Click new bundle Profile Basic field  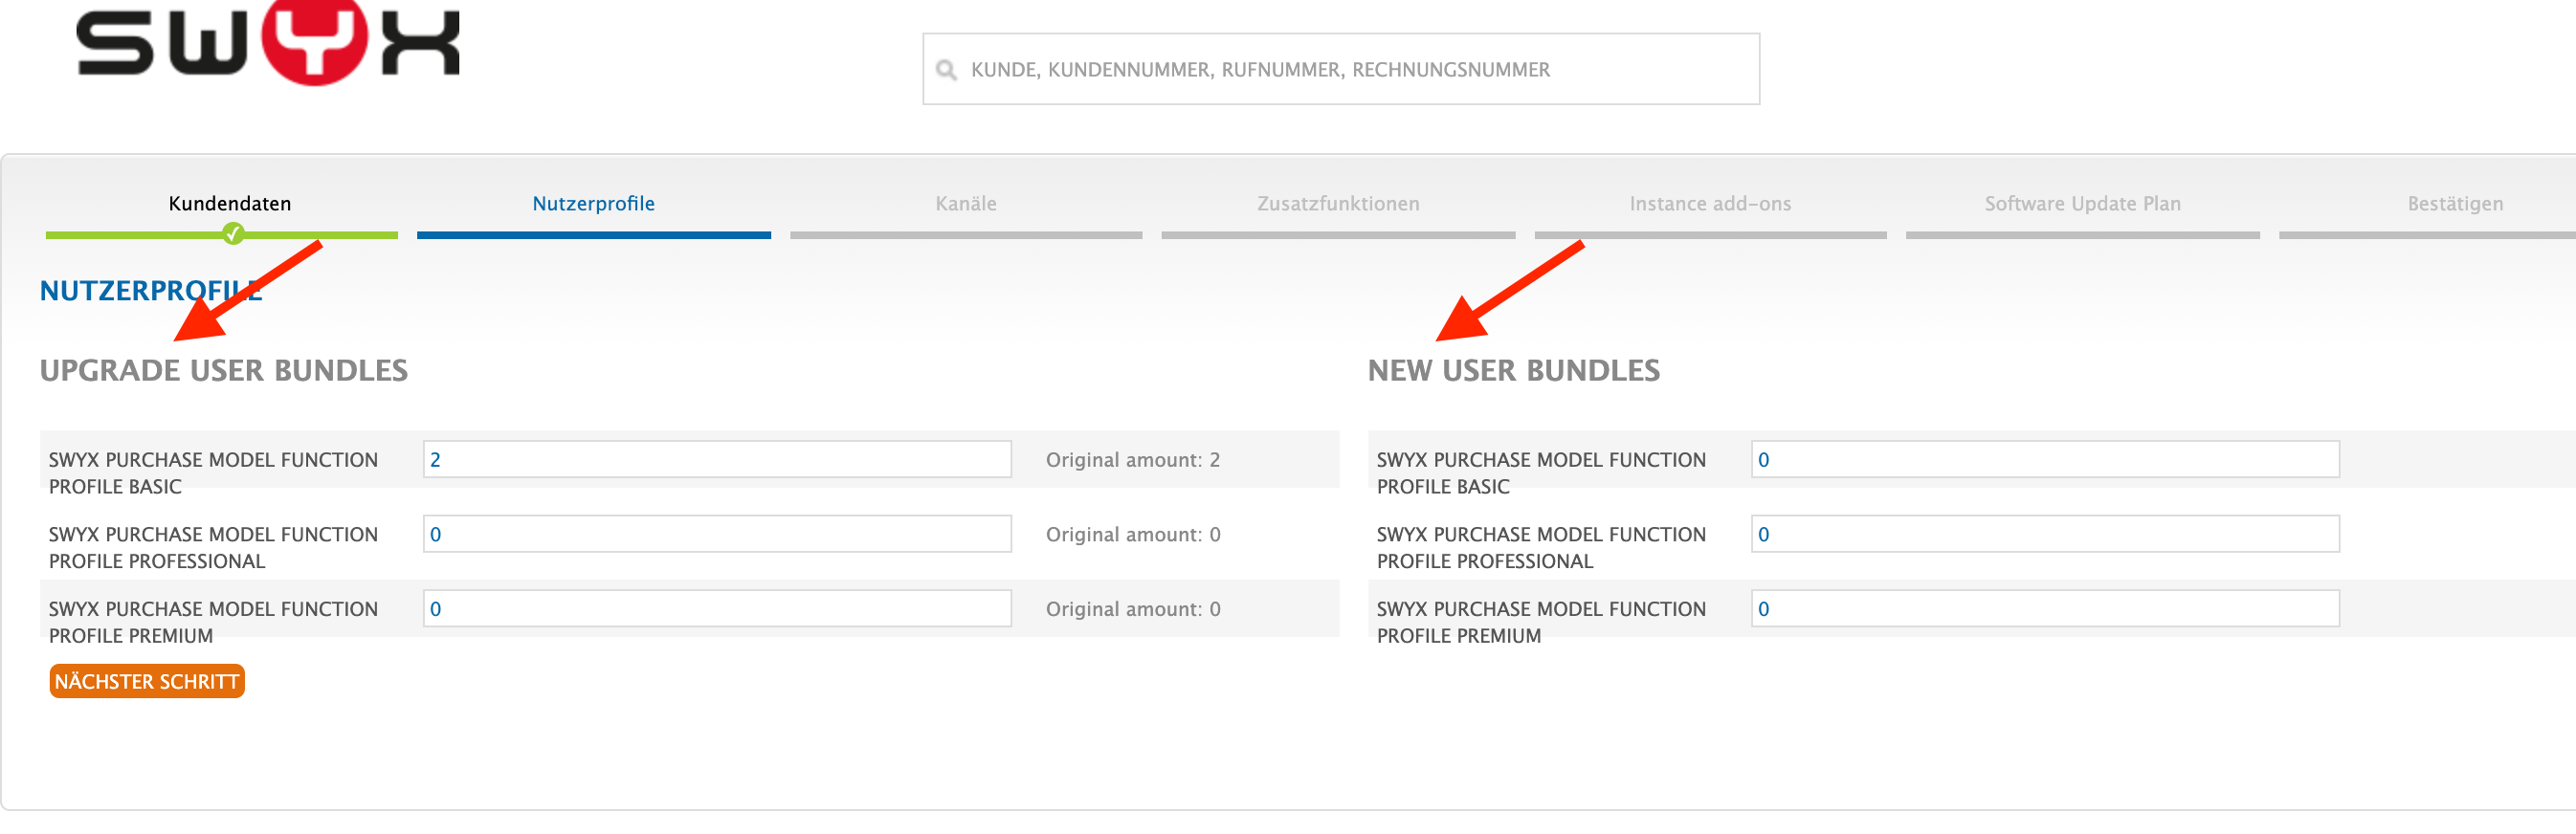[2044, 460]
